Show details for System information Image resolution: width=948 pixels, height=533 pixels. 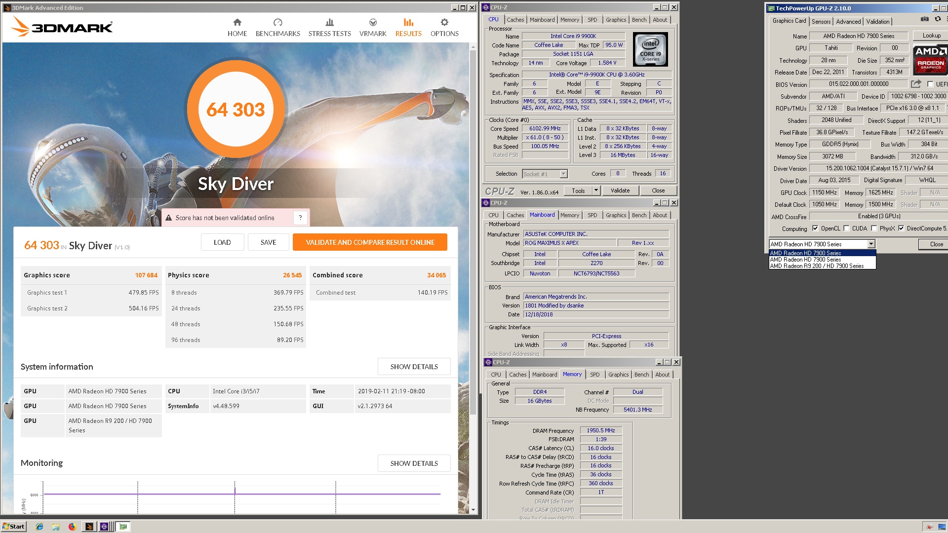[x=414, y=367]
